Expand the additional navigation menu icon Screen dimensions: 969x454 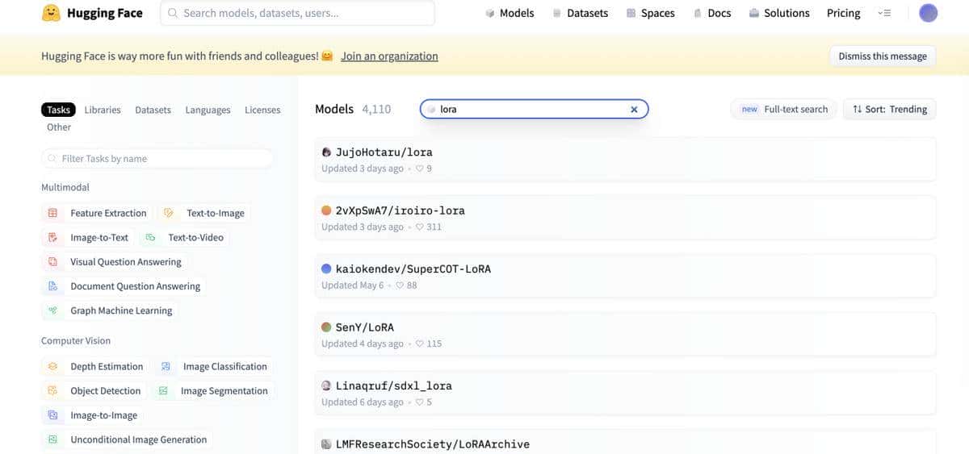pos(884,14)
